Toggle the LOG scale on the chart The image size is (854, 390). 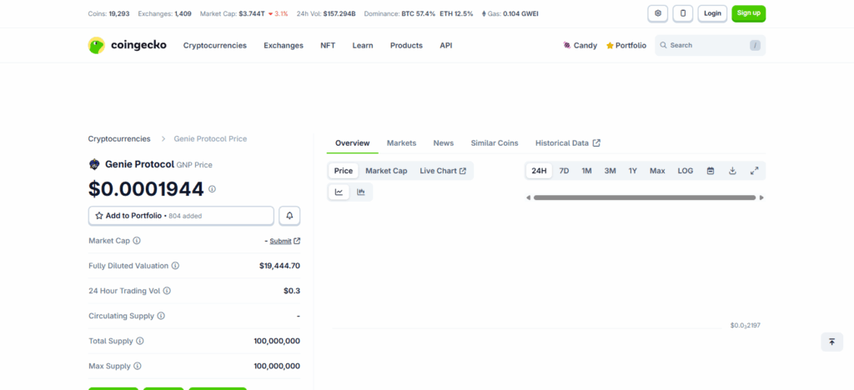(x=685, y=171)
